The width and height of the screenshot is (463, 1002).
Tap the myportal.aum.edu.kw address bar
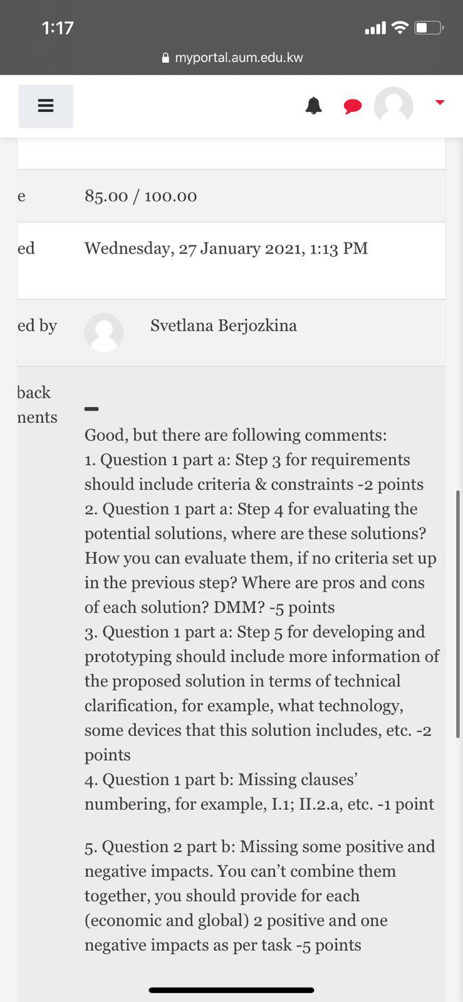232,58
